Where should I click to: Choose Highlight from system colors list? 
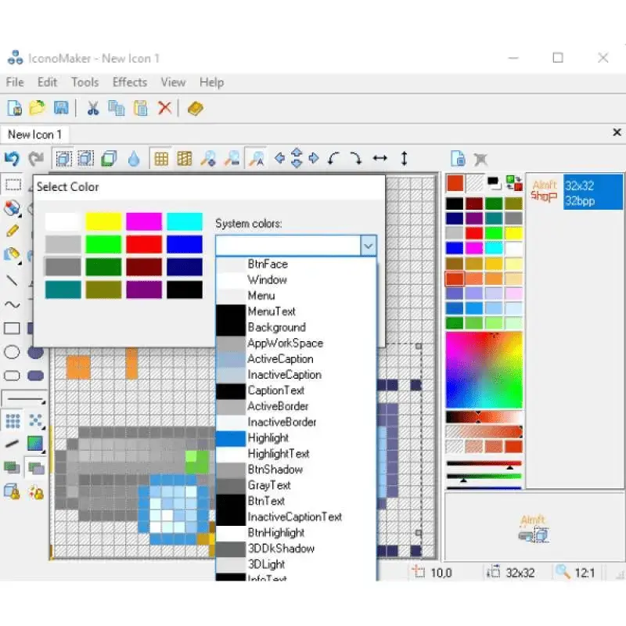[x=296, y=438]
